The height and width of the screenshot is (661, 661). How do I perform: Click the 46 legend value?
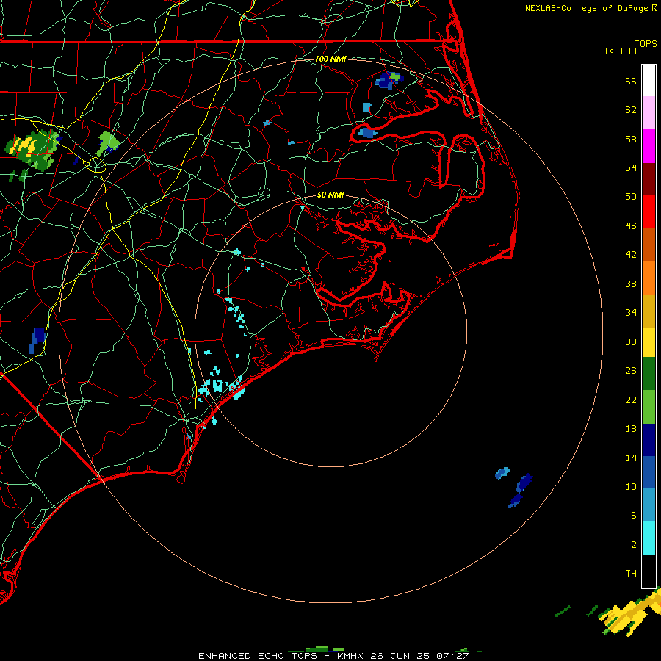[x=631, y=226]
